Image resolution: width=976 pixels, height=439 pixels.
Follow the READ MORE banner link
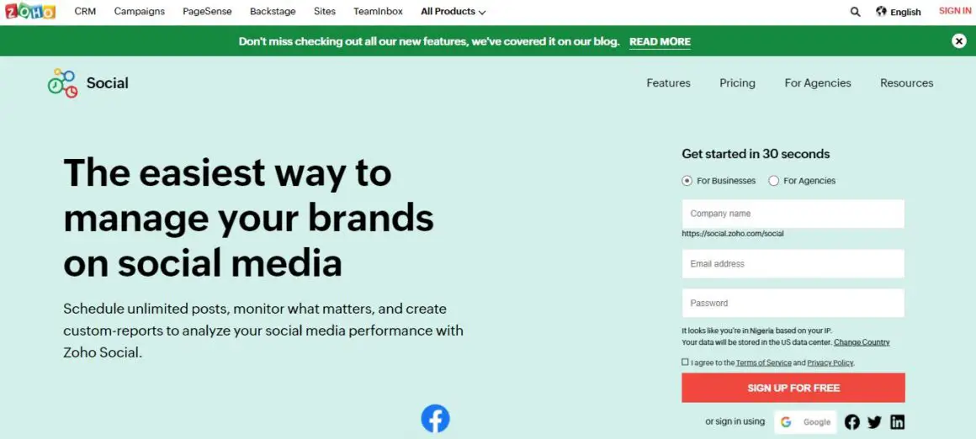tap(660, 42)
